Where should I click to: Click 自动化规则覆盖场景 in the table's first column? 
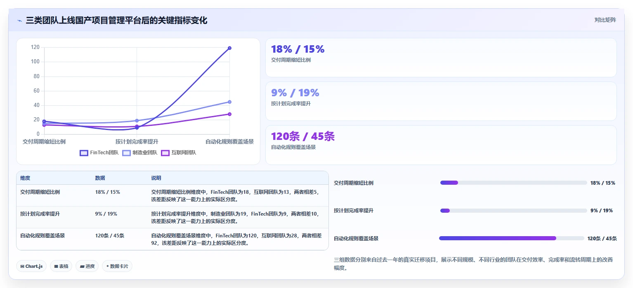click(43, 236)
